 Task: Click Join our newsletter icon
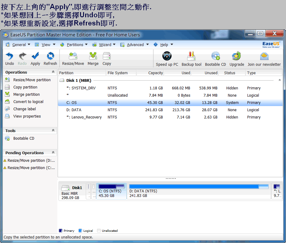(x=264, y=56)
